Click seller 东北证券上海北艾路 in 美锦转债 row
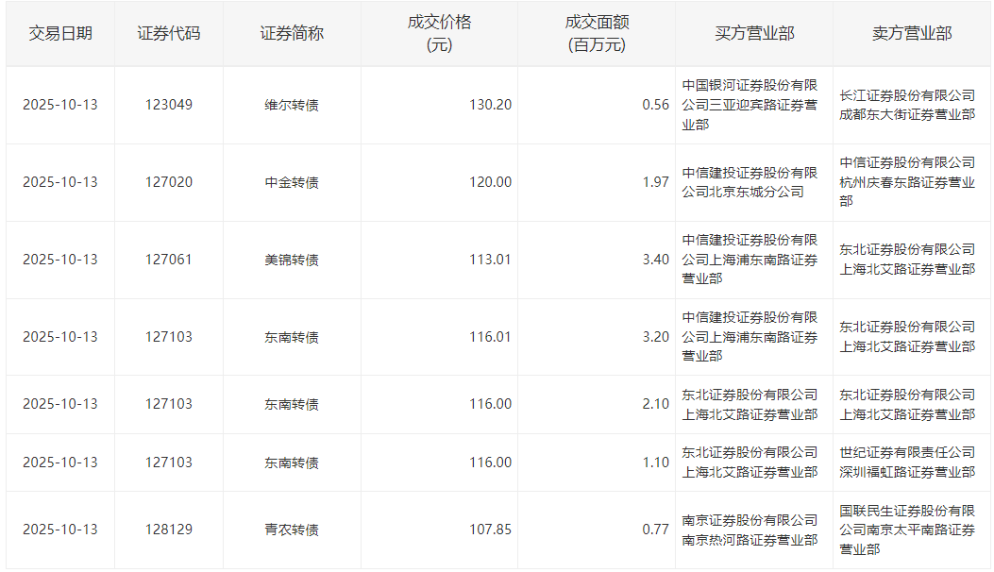The height and width of the screenshot is (572, 994). coord(907,260)
